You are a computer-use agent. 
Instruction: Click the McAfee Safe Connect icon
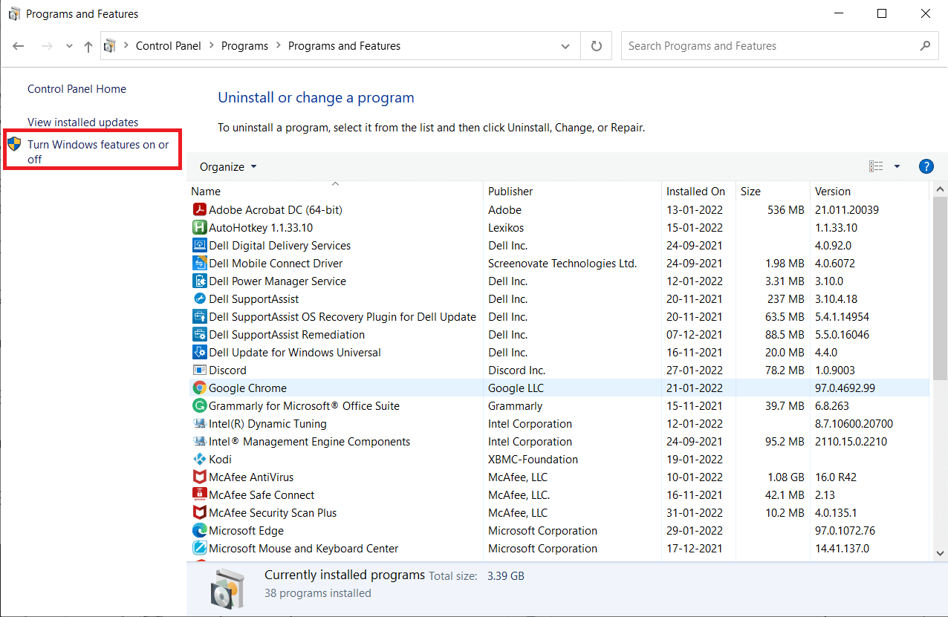click(199, 495)
